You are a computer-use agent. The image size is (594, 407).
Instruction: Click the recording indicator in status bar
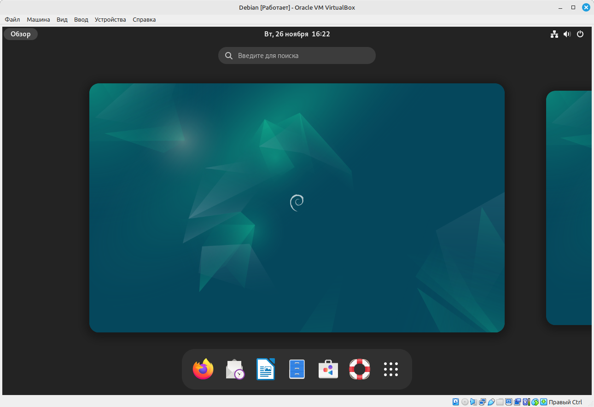click(x=517, y=402)
